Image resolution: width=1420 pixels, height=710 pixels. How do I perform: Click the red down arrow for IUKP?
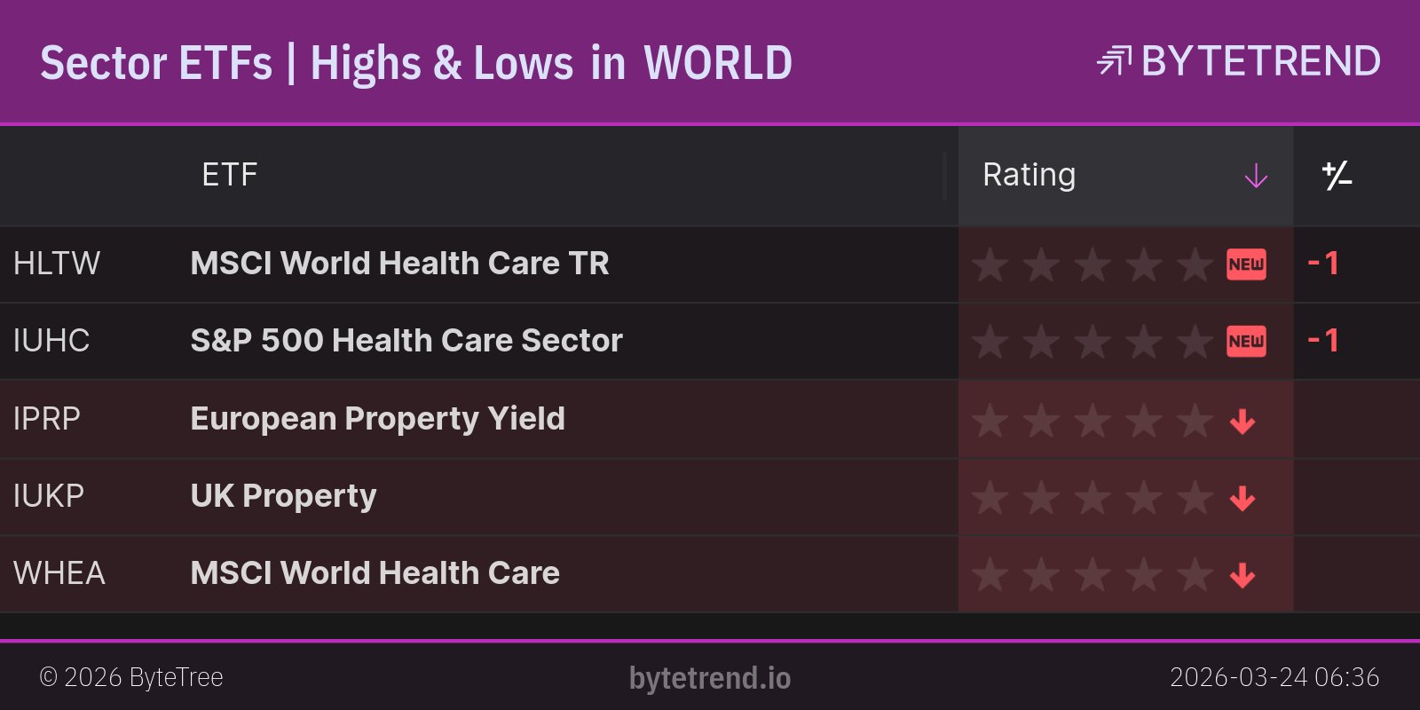pyautogui.click(x=1242, y=498)
